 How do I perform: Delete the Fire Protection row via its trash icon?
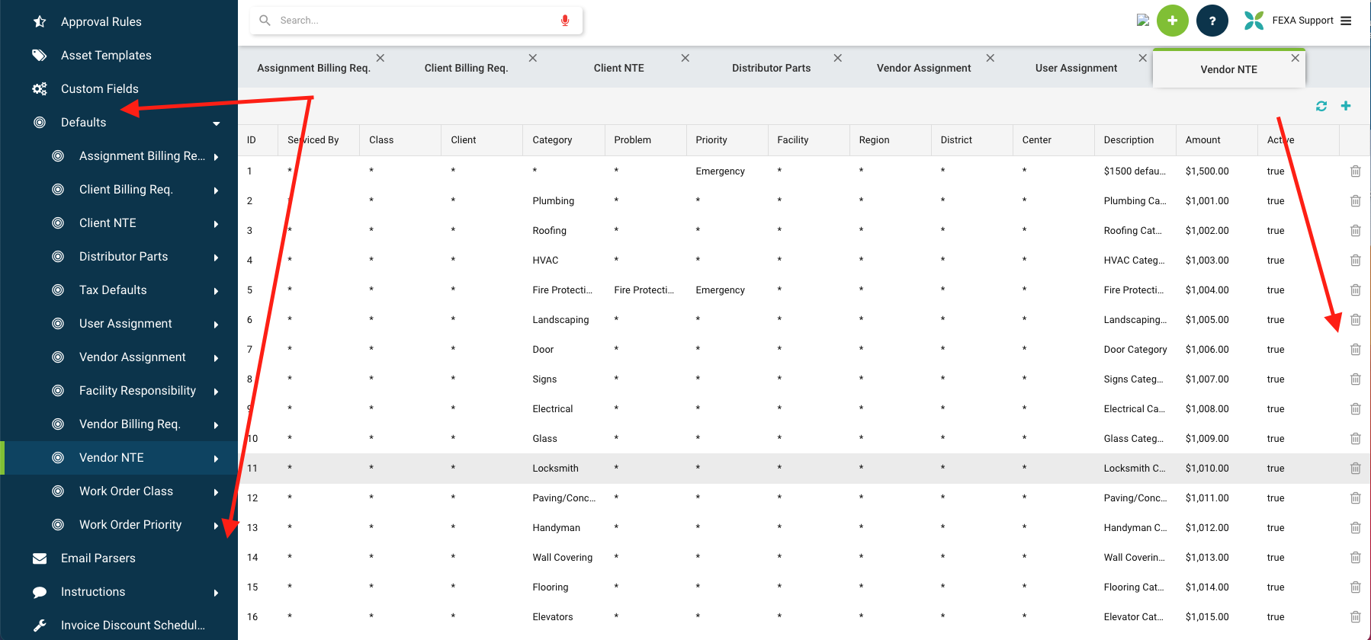coord(1356,290)
